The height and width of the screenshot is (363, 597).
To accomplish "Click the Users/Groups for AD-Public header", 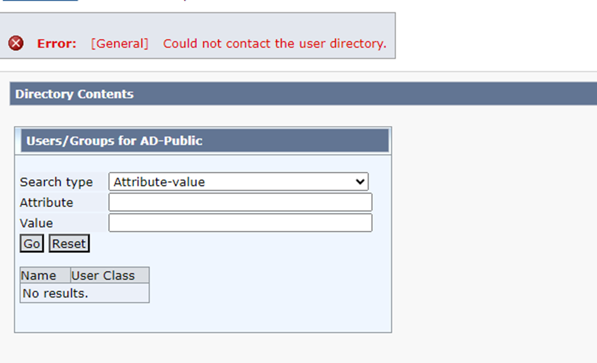I will (x=114, y=141).
